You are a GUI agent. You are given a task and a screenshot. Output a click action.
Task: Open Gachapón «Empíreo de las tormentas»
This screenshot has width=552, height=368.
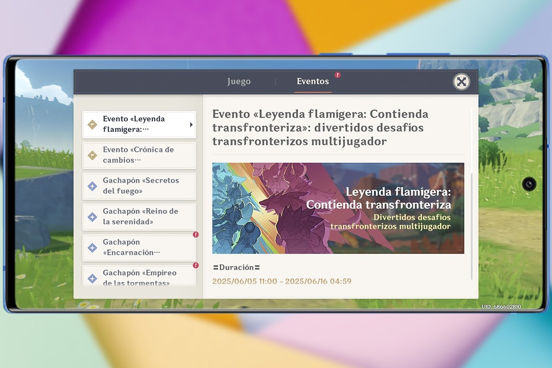coord(139,276)
